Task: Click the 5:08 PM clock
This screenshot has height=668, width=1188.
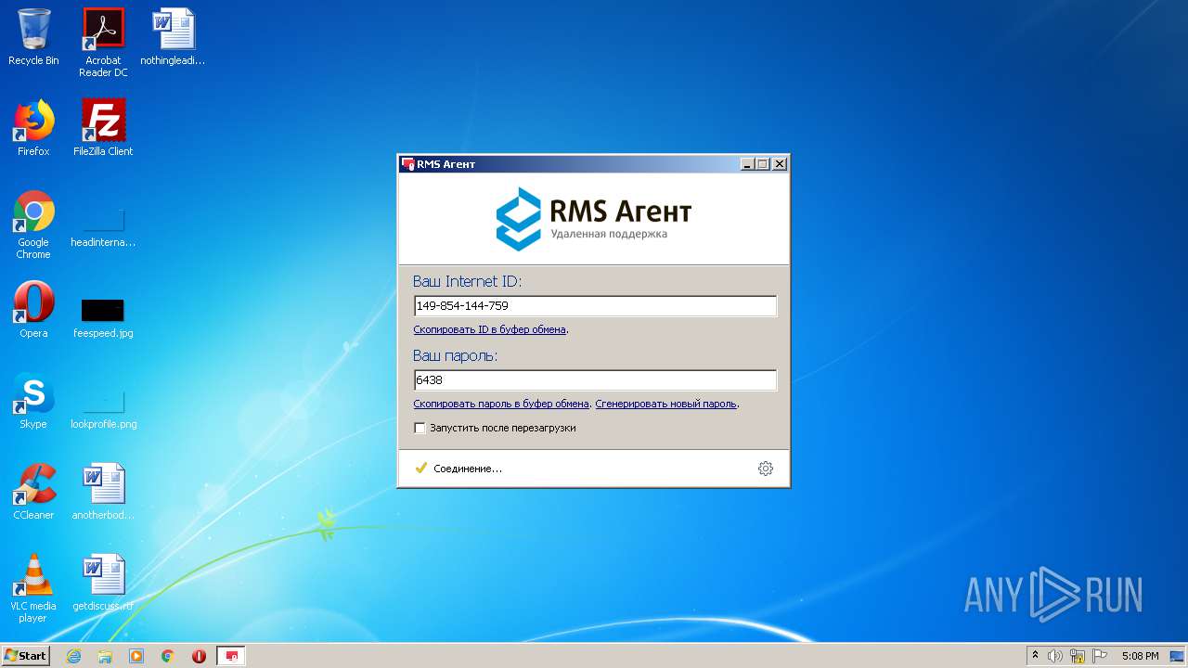Action: click(1140, 656)
